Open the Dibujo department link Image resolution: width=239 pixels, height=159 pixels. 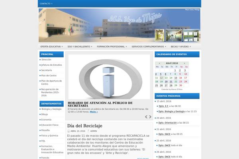(x=45, y=114)
